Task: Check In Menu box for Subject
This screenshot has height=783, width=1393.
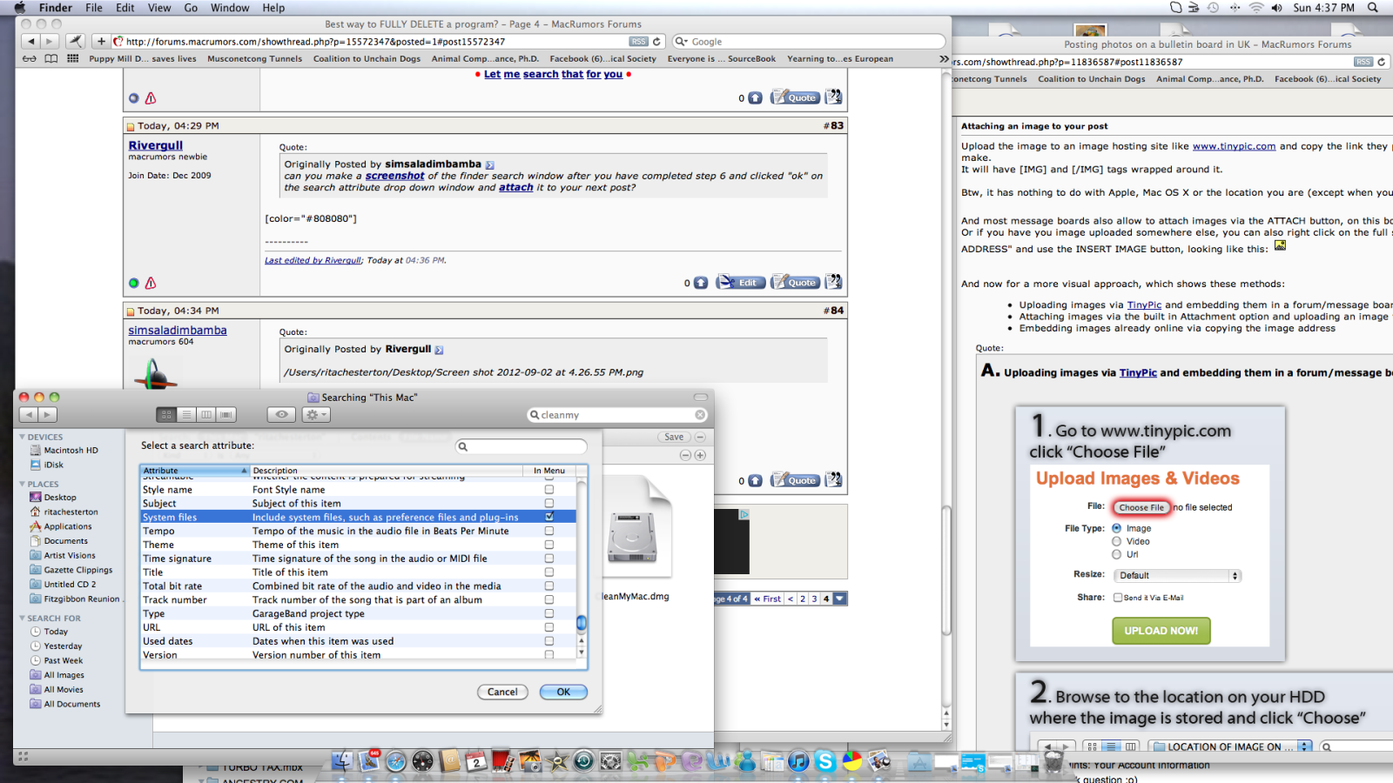Action: [549, 503]
